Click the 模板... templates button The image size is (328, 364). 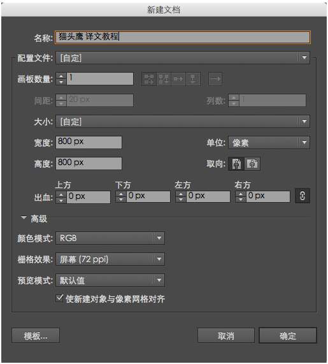click(x=36, y=335)
